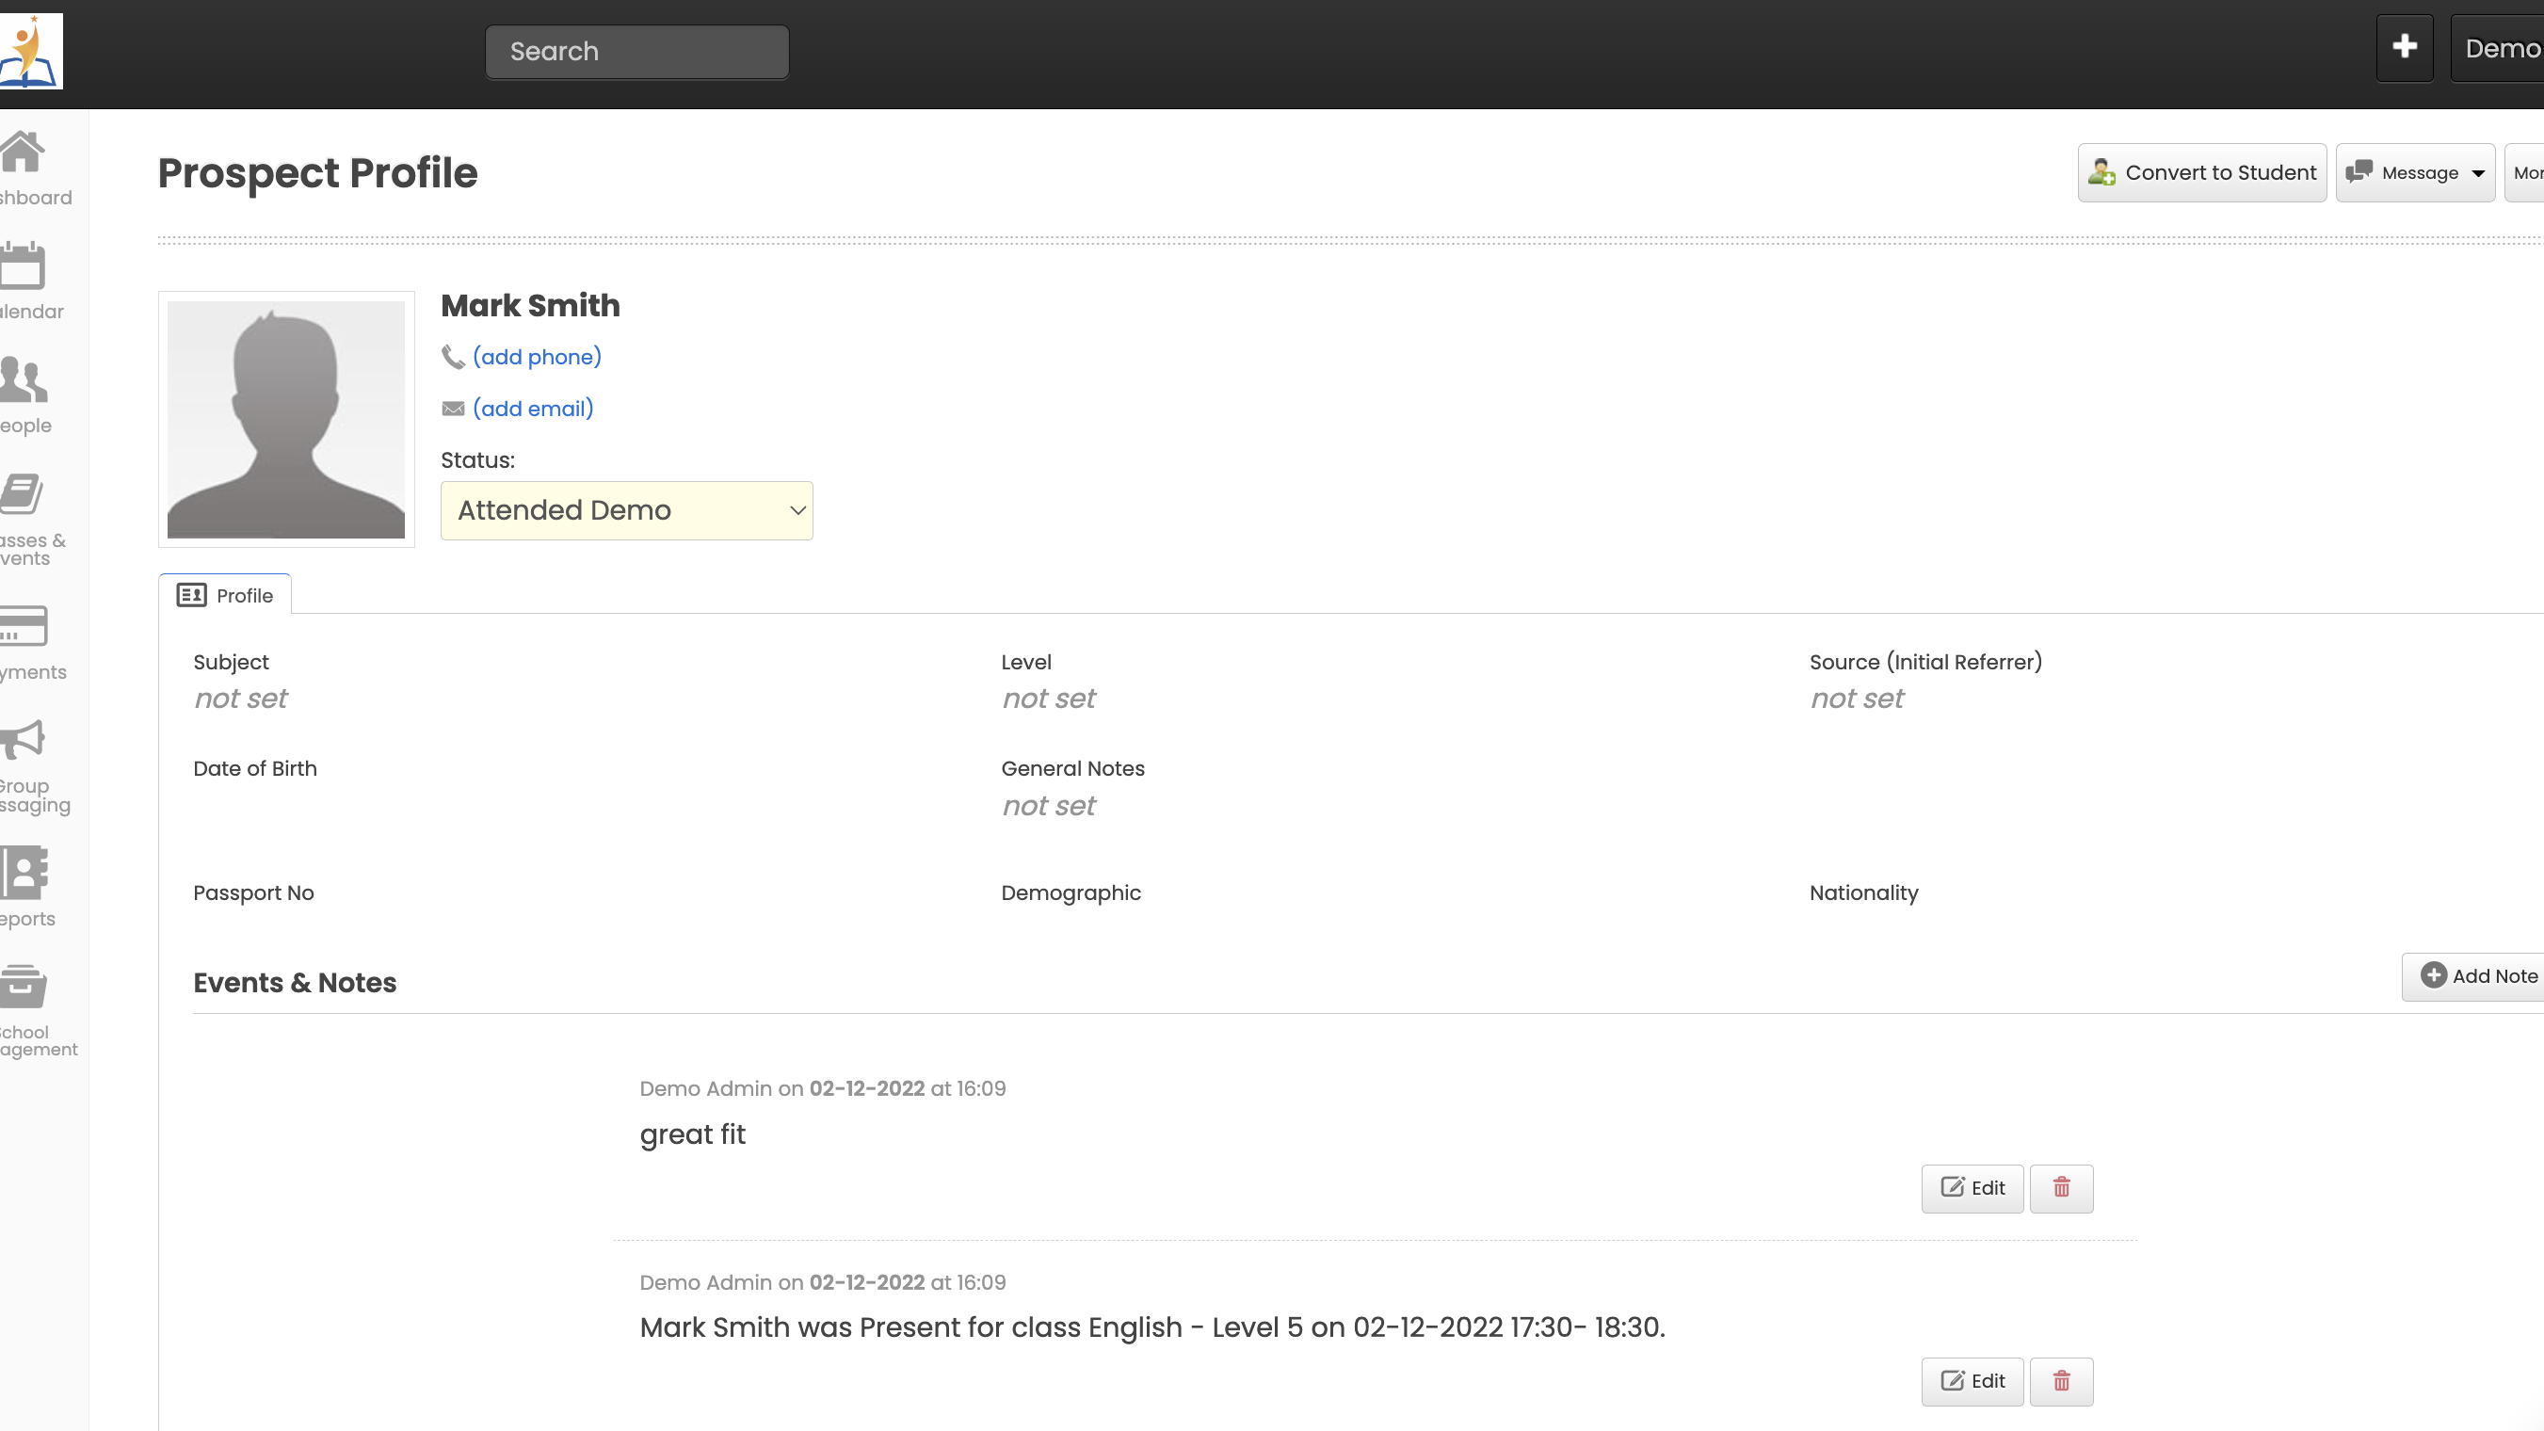Open Reports contact-book icon
Image resolution: width=2544 pixels, height=1431 pixels.
(x=24, y=872)
